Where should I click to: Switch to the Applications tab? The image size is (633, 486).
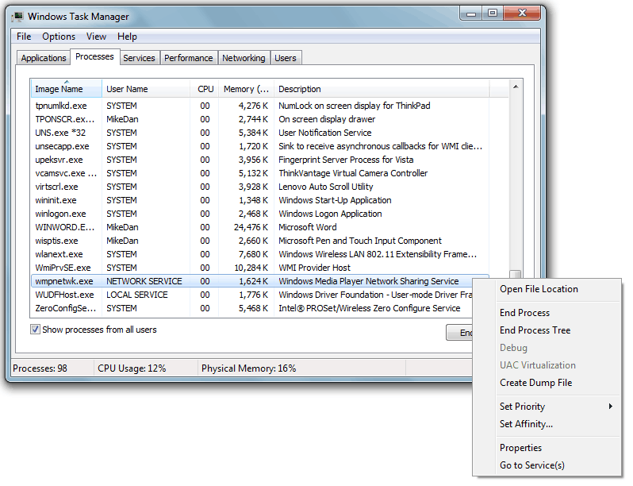44,58
